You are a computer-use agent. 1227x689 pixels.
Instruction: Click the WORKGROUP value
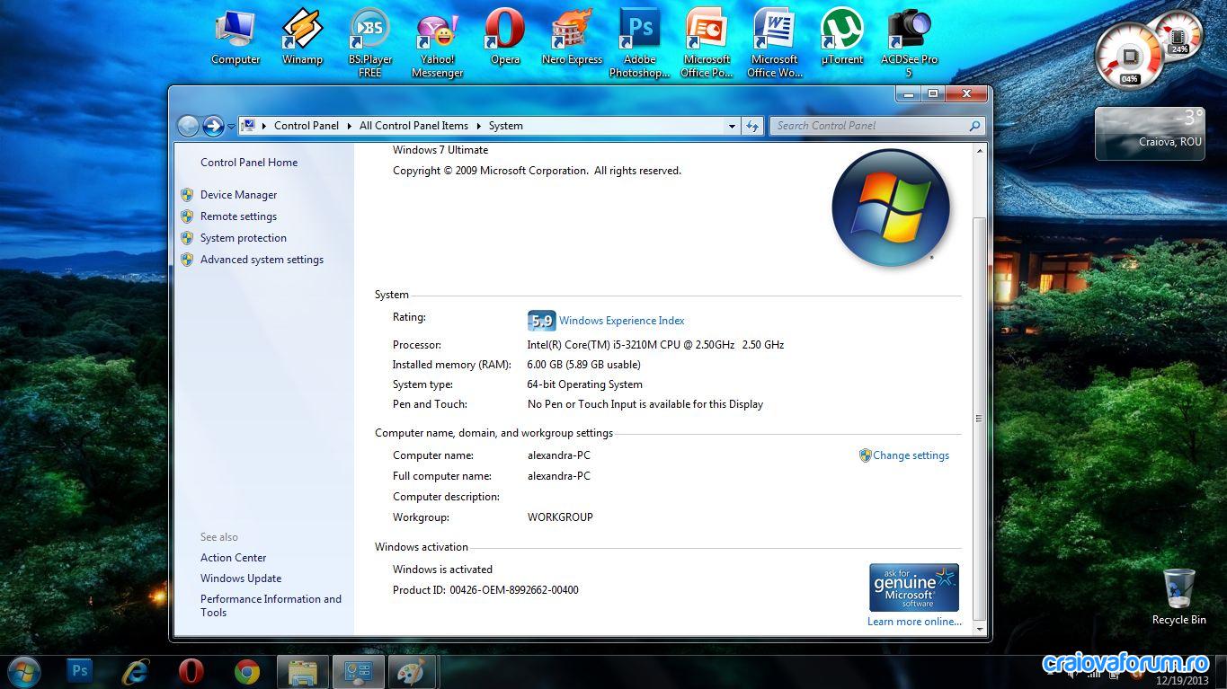560,517
